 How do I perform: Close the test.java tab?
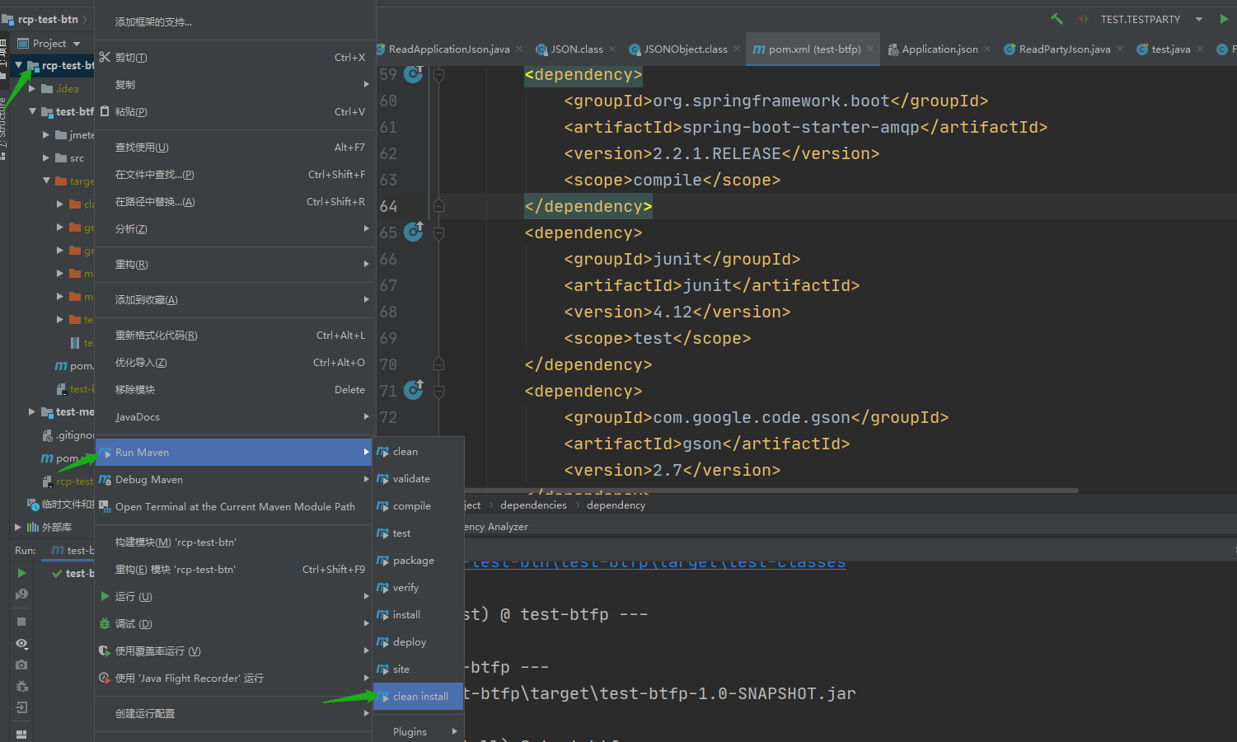coord(1200,49)
